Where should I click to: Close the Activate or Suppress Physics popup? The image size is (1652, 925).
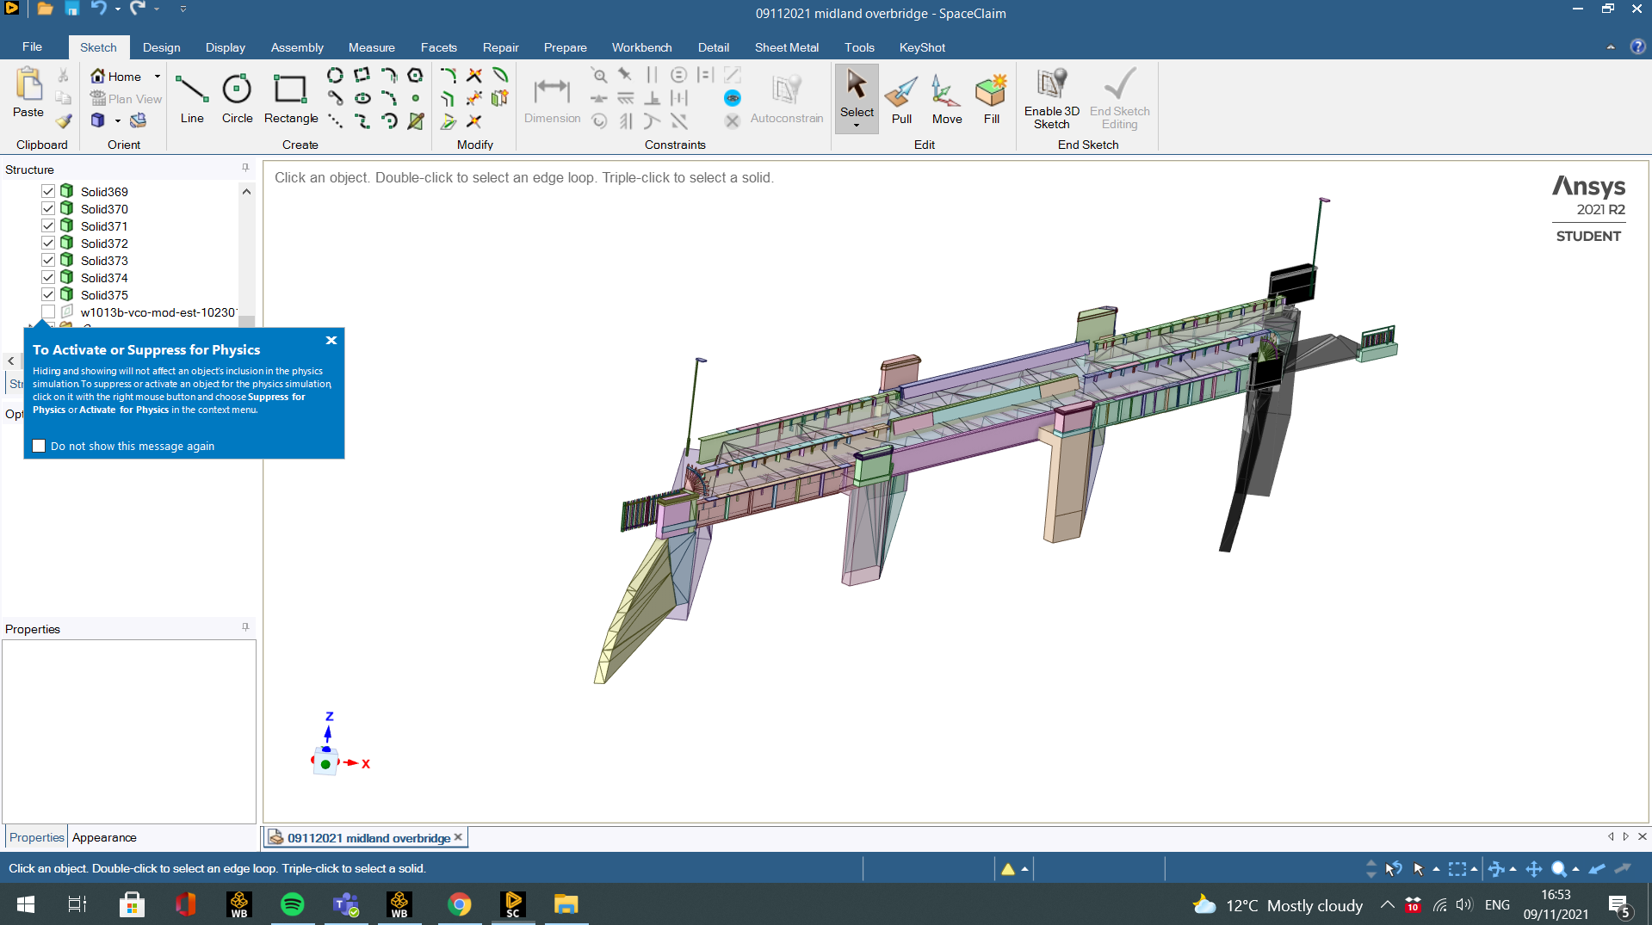[331, 341]
